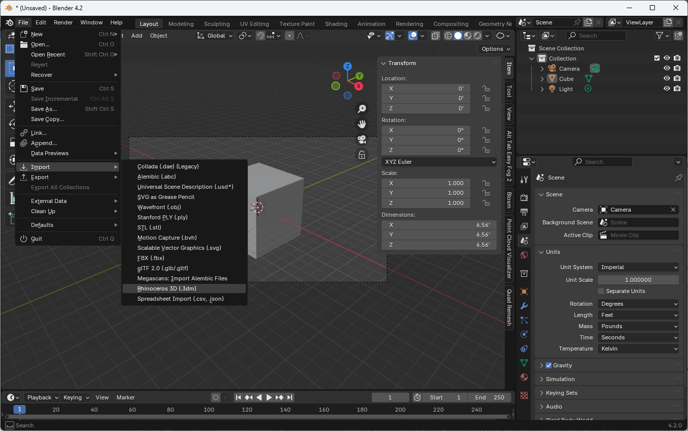Open the Unit System Imperial dropdown
The height and width of the screenshot is (431, 688).
click(x=638, y=267)
